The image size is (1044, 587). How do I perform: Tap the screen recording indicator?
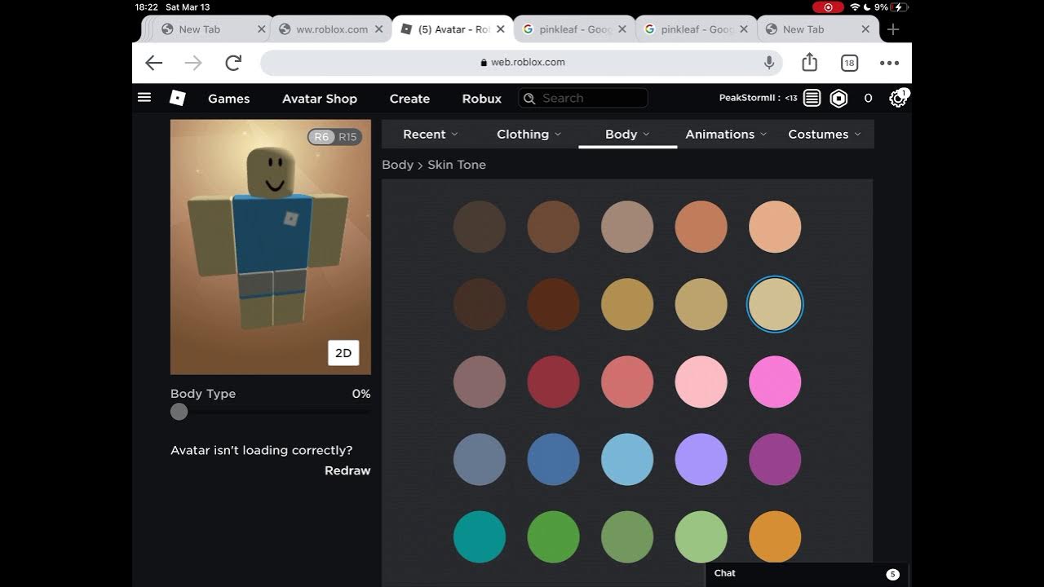click(x=828, y=7)
